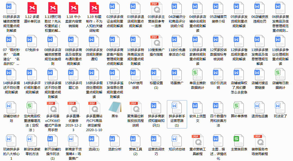Screen dimensions: 293x161
Task: Click the file name 店铺被降权了,我们要怎么去救急
Action: click(x=239, y=88)
